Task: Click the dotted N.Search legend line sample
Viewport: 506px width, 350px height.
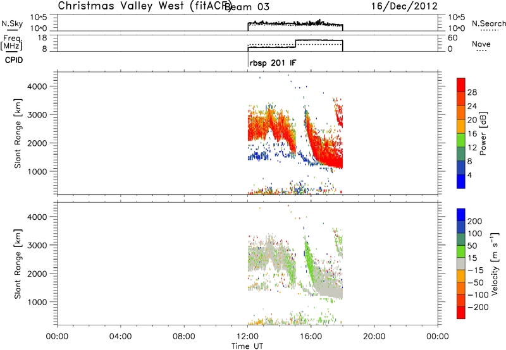Action: pos(489,30)
